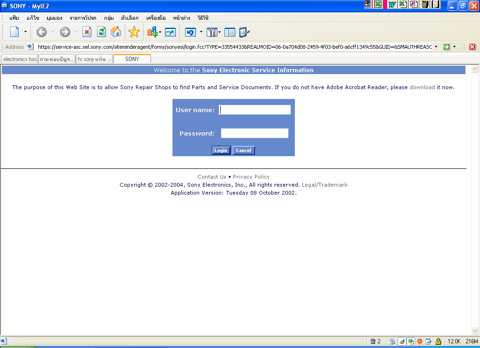The height and width of the screenshot is (348, 480).
Task: Open the หน้าต่าง (Window) menu
Action: (x=181, y=18)
